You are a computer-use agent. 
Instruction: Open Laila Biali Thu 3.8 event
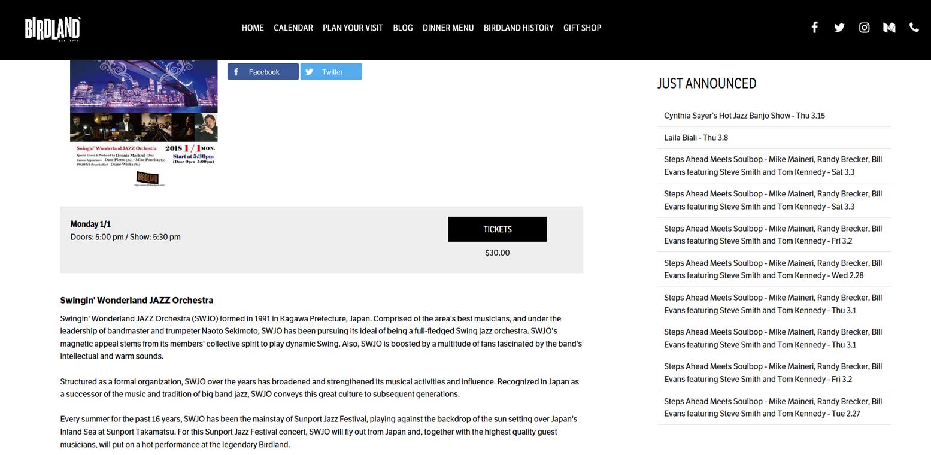tap(696, 138)
